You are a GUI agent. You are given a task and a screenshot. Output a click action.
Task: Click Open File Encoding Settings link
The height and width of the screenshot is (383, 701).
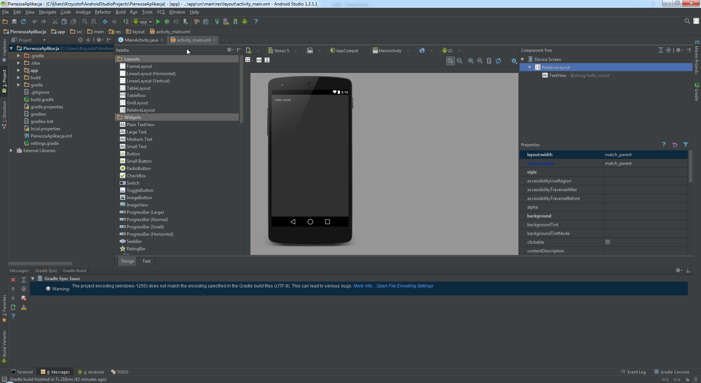(405, 286)
